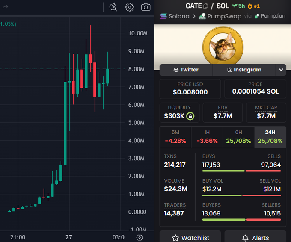Click the VOLUME $24.3M value
291x242 pixels.
(x=175, y=189)
